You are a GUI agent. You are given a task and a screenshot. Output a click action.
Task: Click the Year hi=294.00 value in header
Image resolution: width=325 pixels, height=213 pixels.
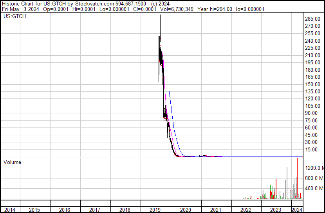(x=215, y=9)
